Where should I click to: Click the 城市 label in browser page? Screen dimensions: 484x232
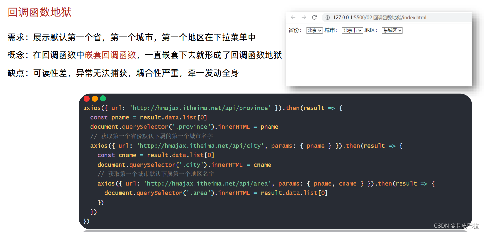[x=331, y=30]
